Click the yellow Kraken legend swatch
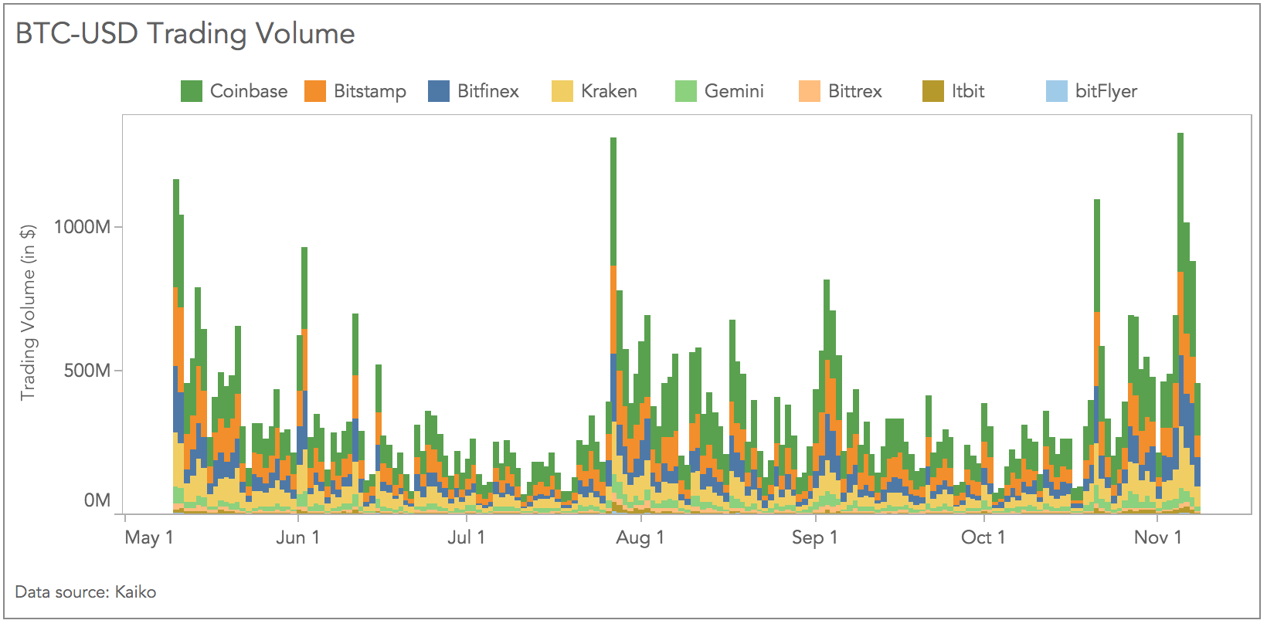 pos(562,91)
